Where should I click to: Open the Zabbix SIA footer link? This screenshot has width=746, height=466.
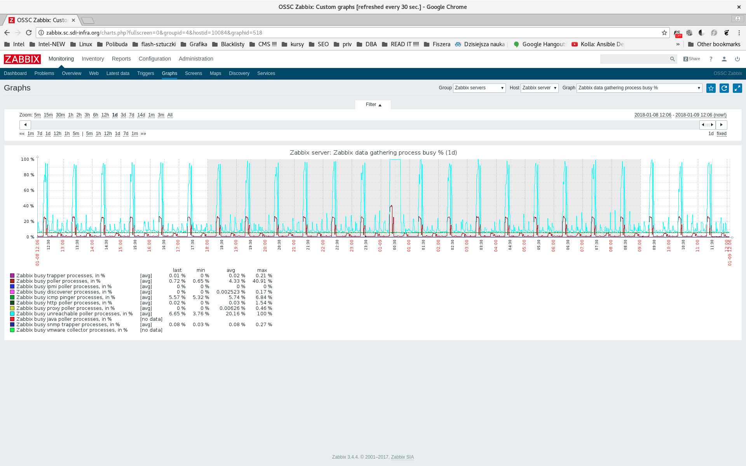402,457
